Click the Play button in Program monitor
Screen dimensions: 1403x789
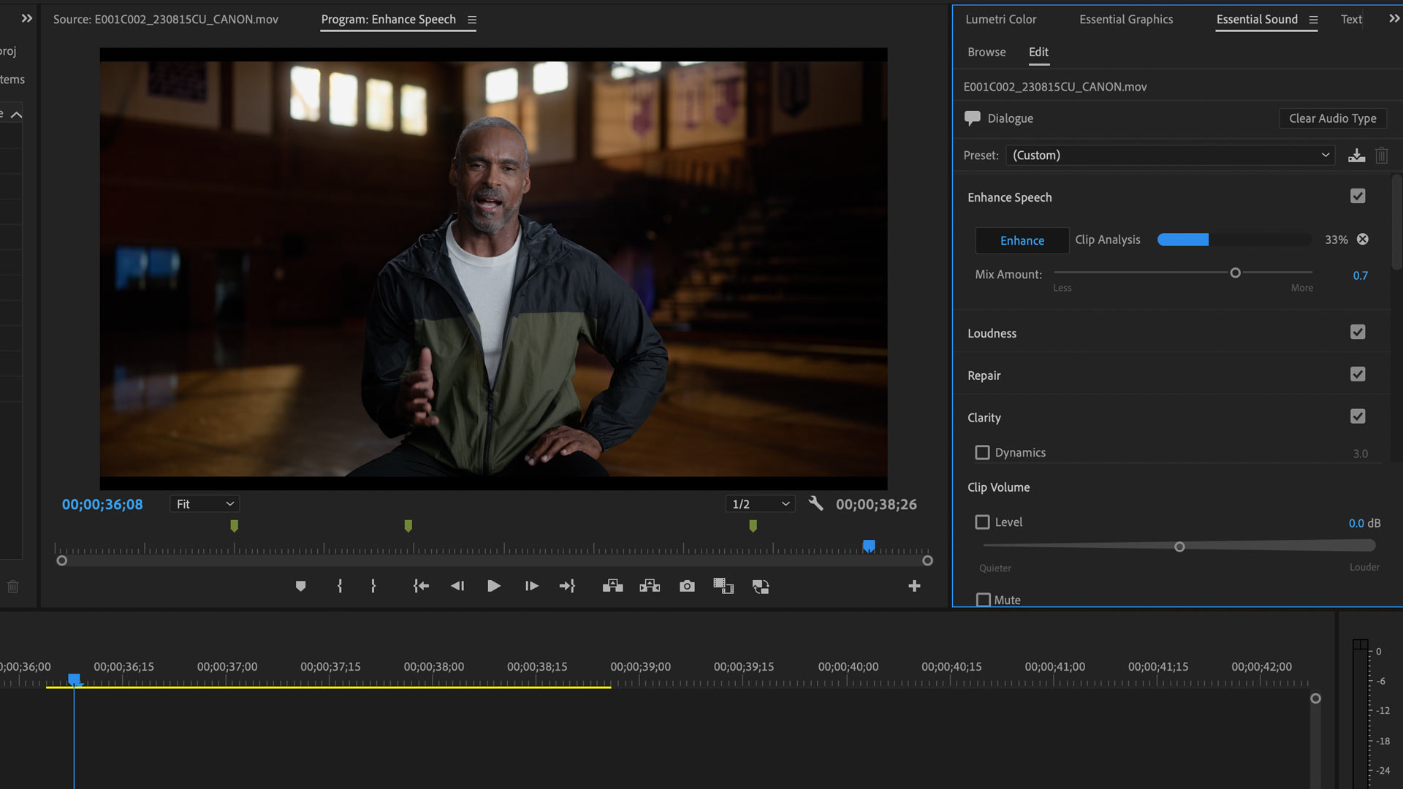493,586
